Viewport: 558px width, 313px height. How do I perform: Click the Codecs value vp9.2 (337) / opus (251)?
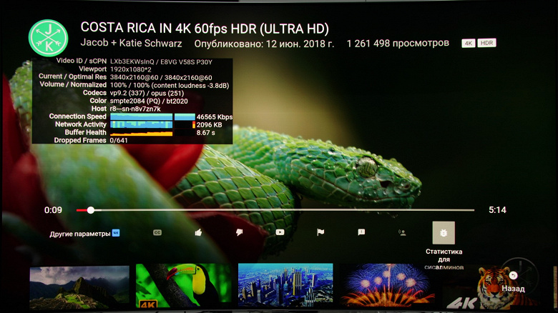[147, 93]
